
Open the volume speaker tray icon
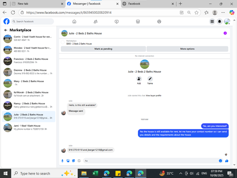click(191, 174)
